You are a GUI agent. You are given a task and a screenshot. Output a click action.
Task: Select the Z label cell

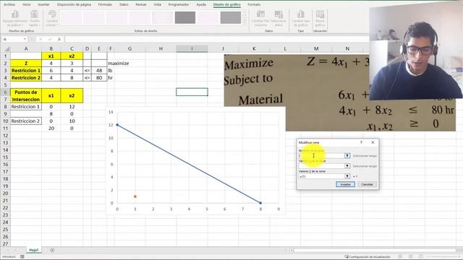click(x=26, y=63)
